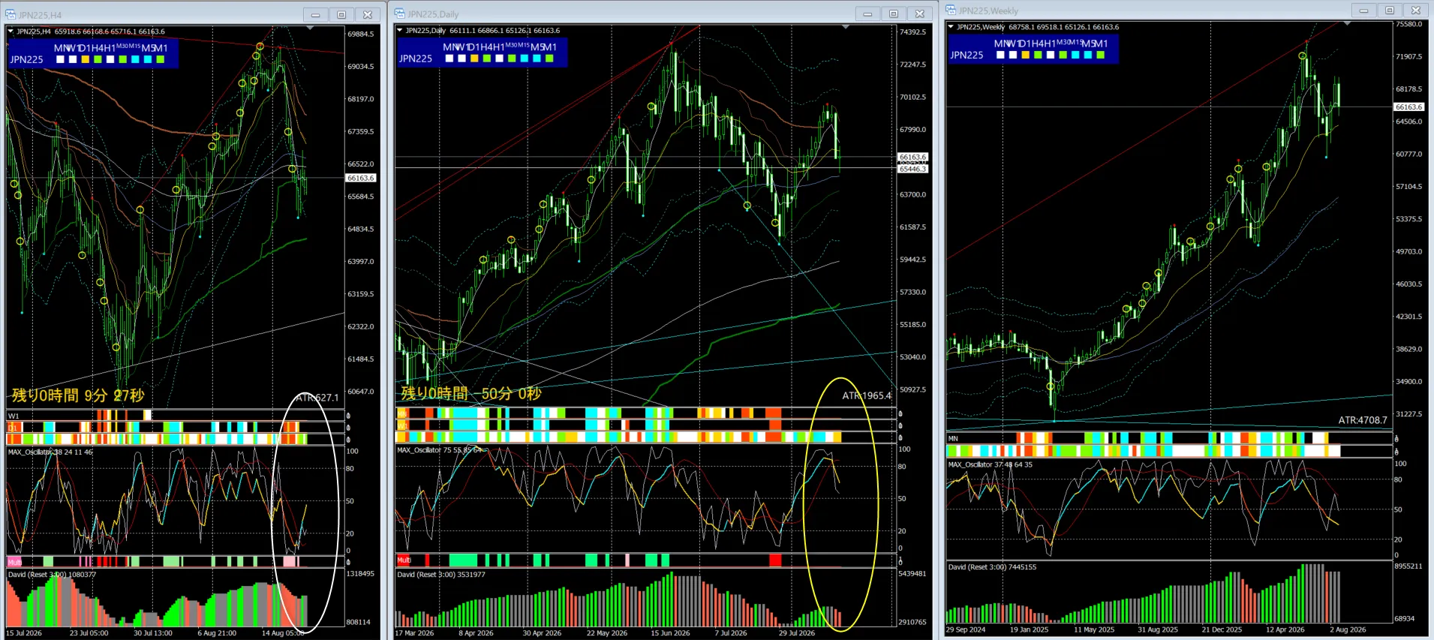Click the '22 May 2026' date on Daily axis
The height and width of the screenshot is (640, 1434).
pyautogui.click(x=607, y=633)
